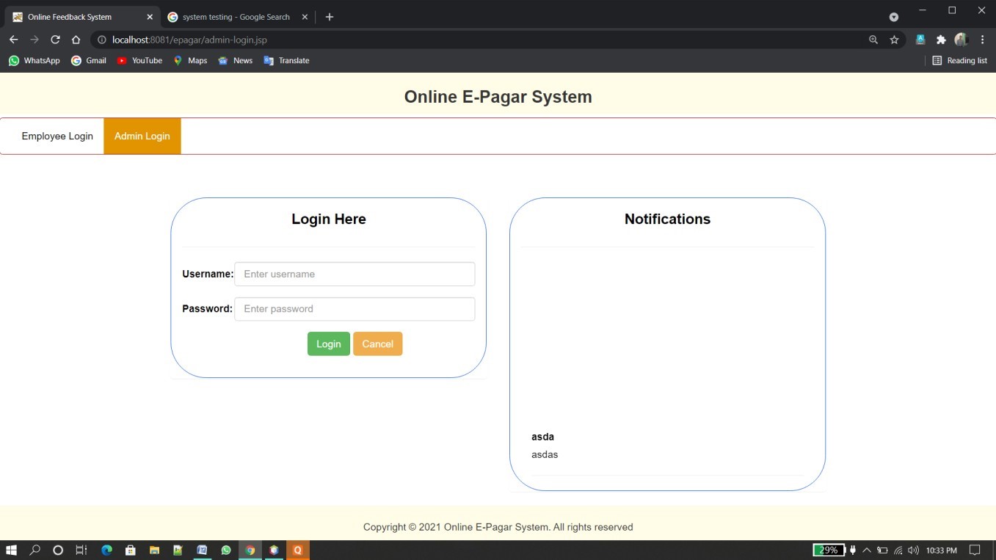Click the Cancel button
This screenshot has height=560, width=996.
click(x=377, y=343)
